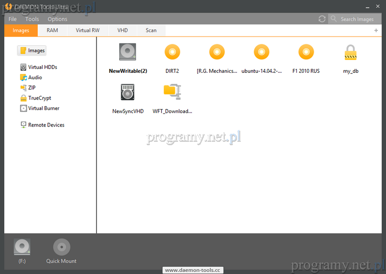
Task: Select the F1 2010 RUS disc image
Action: tap(306, 52)
